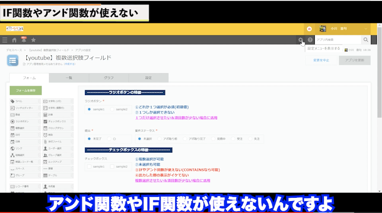
Task: Switch to the 一覧 tab
Action: 69,78
